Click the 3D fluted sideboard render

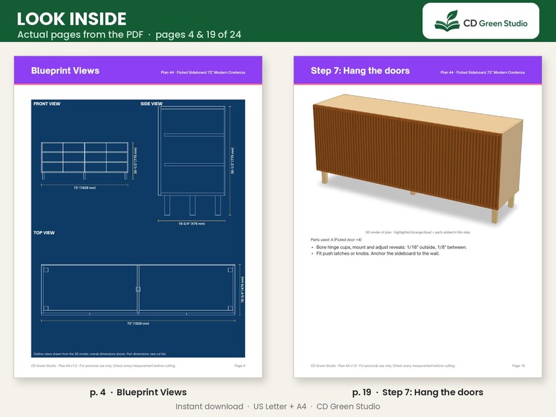point(418,158)
